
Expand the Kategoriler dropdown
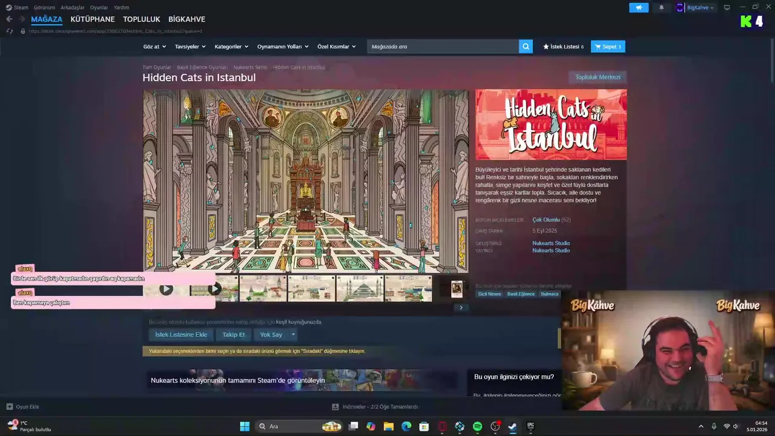(x=232, y=47)
